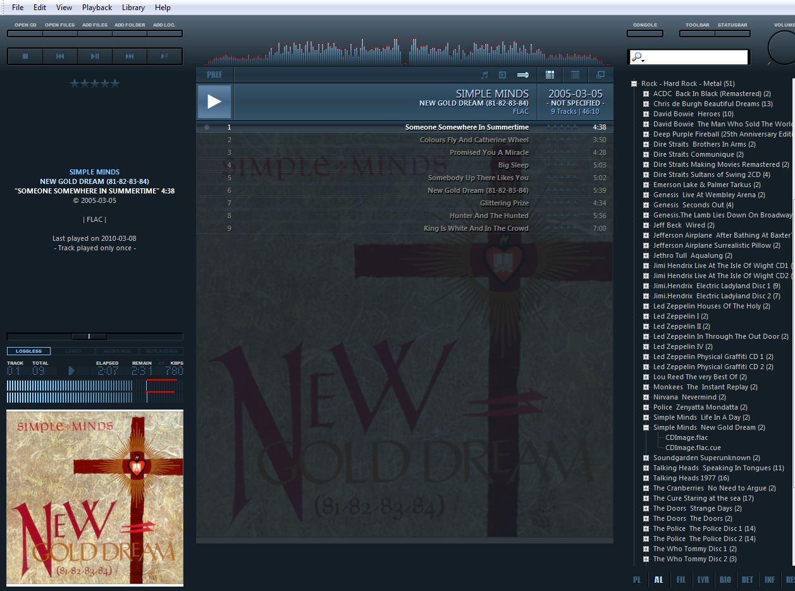Expand Led Zeppelin IV album node
Viewport: 795px width, 591px height.
(646, 346)
